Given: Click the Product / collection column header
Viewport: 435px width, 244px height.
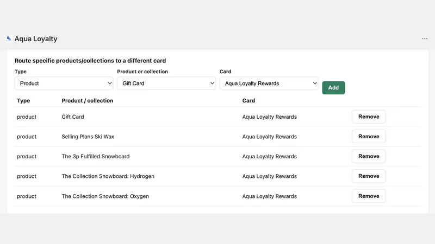Looking at the screenshot, I should coord(88,101).
